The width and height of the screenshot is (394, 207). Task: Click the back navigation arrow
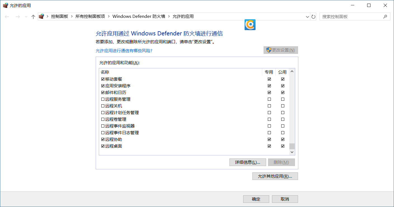(7, 17)
